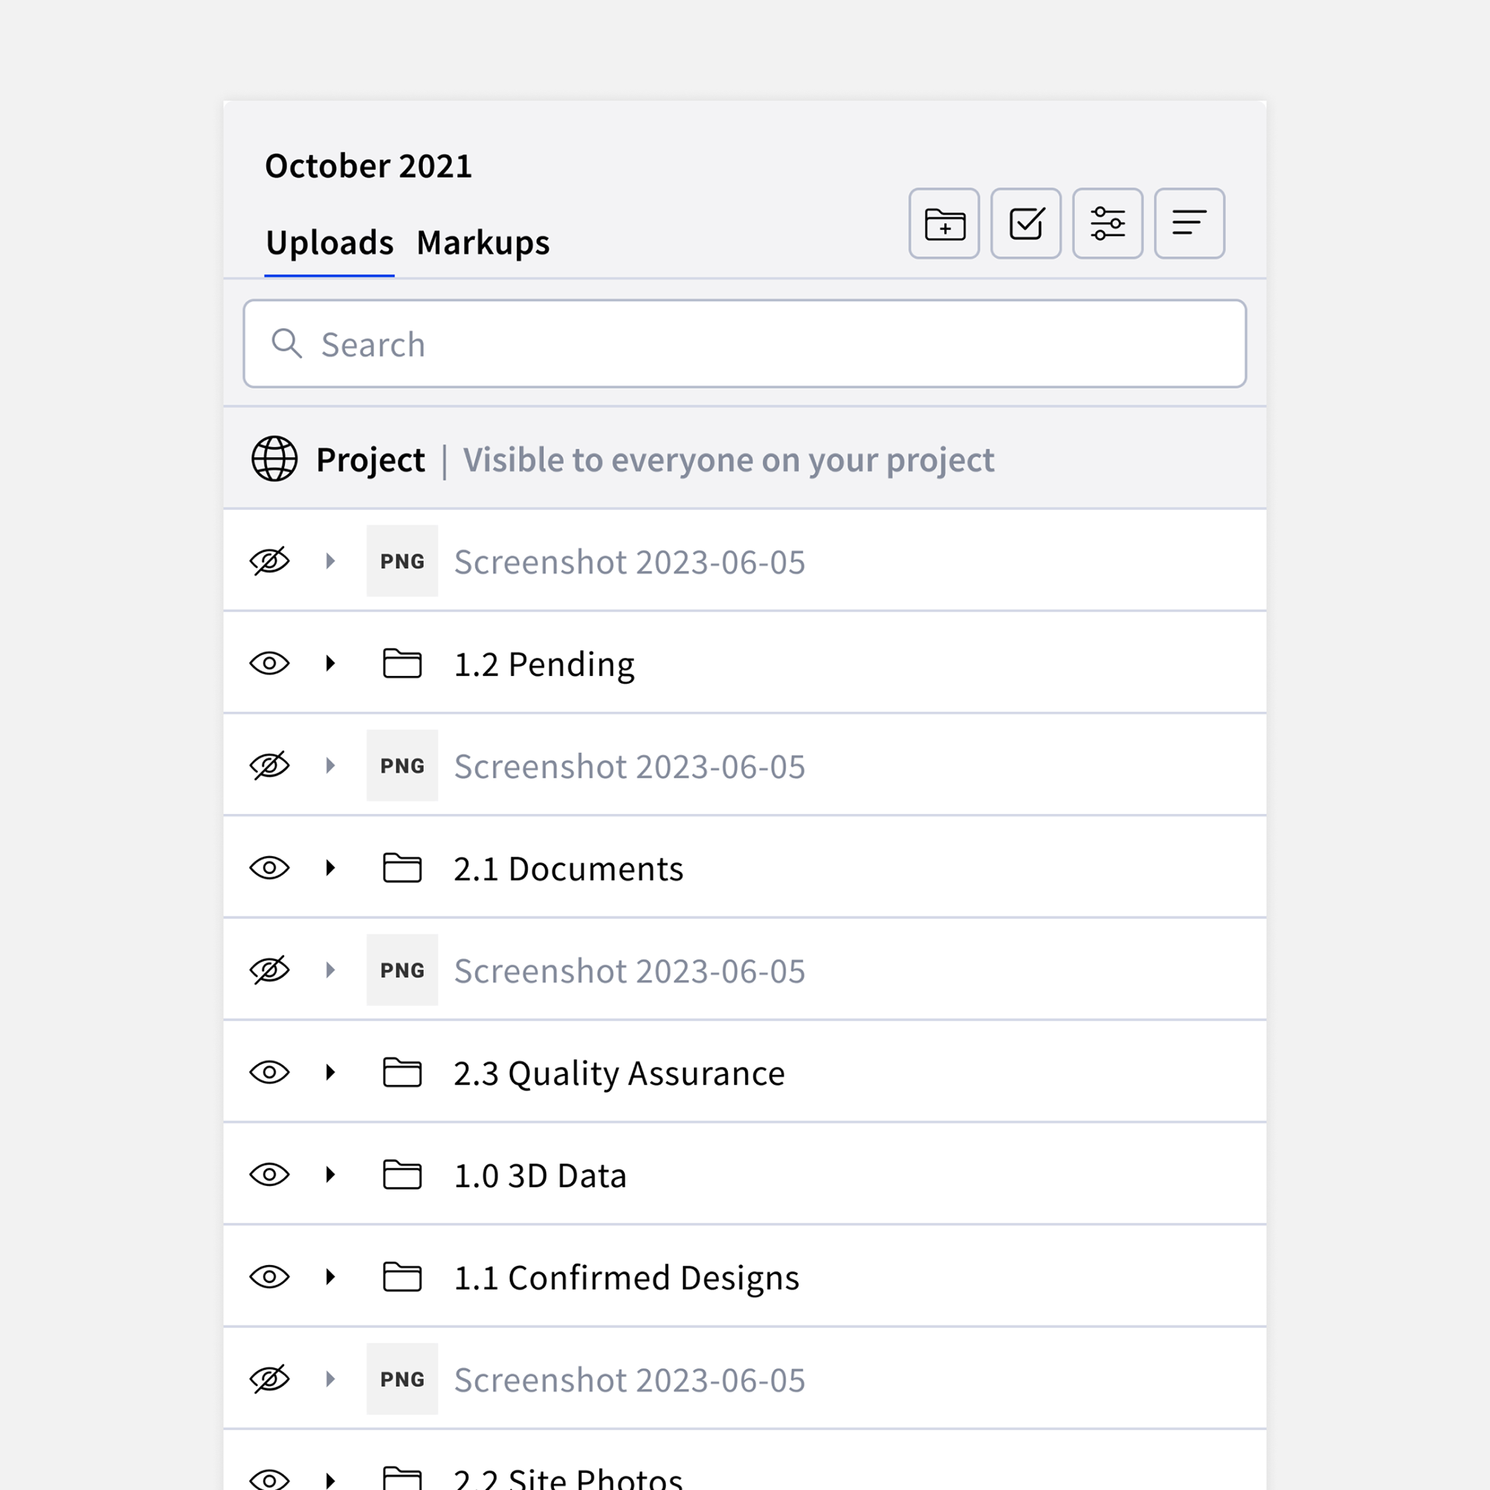Click the 1.2 Pending folder icon

(402, 664)
